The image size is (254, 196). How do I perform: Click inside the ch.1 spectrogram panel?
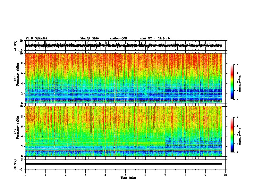[123, 78]
